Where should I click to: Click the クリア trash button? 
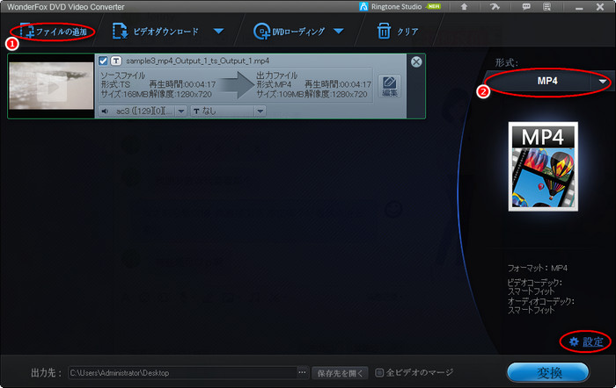click(x=398, y=32)
